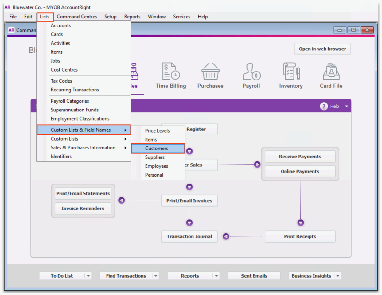The height and width of the screenshot is (295, 382).
Task: Click the Print/Email Statements button
Action: coord(83,193)
